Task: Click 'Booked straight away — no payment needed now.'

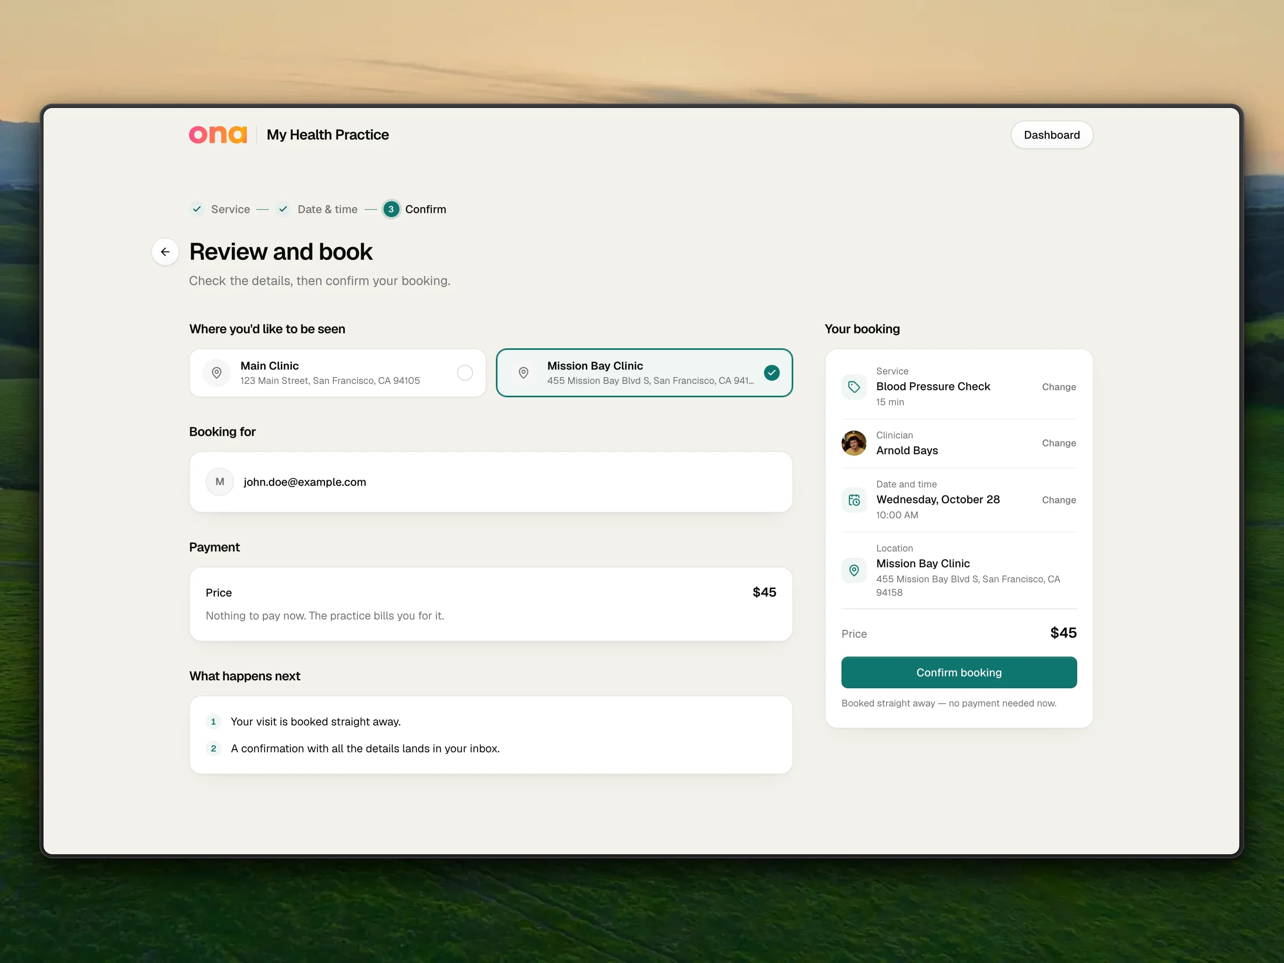Action: pyautogui.click(x=949, y=703)
